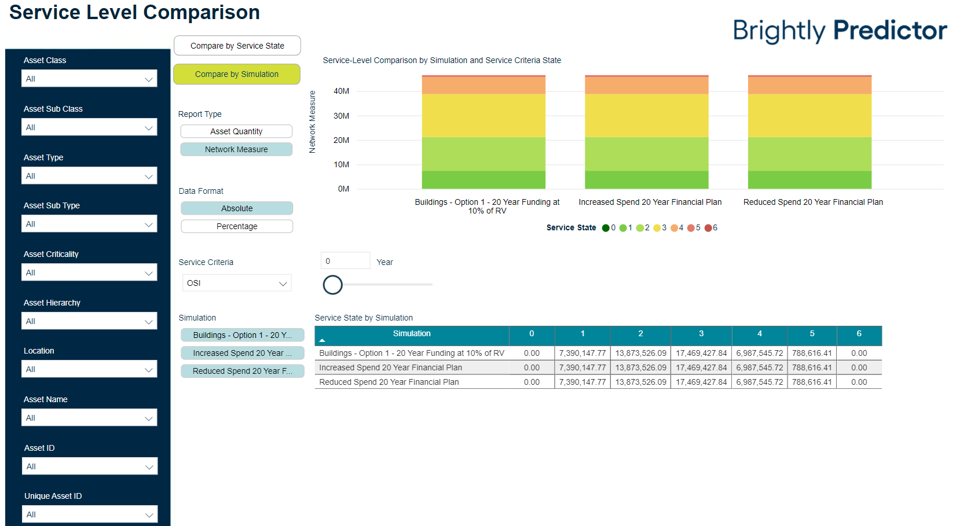Image resolution: width=967 pixels, height=526 pixels.
Task: Select Asset Quantity report type
Action: (x=236, y=131)
